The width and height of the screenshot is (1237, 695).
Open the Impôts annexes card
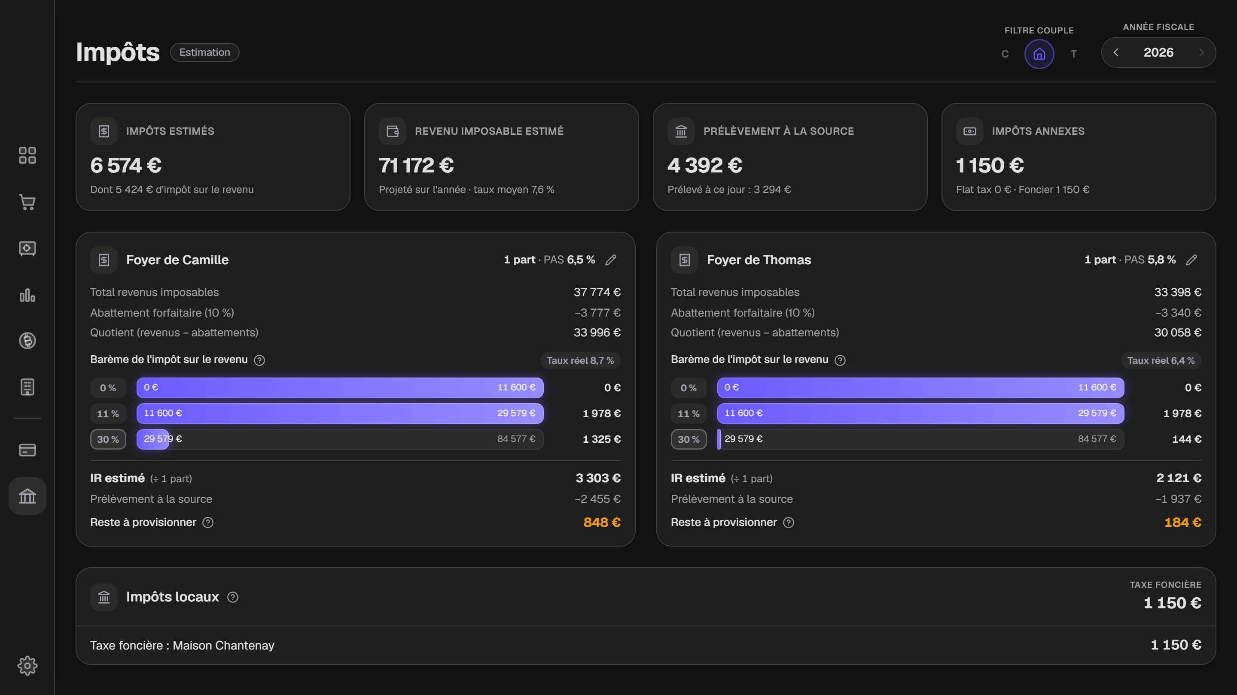coord(1079,157)
